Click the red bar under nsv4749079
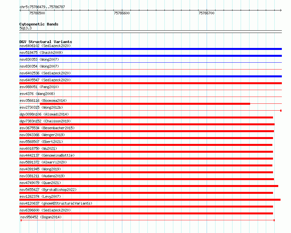 pyautogui.click(x=149, y=186)
